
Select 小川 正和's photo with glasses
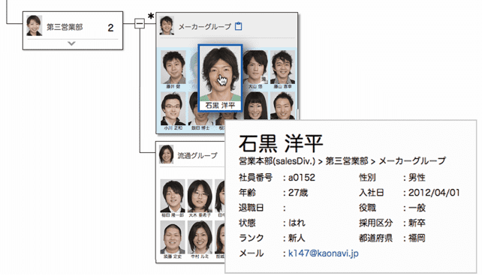click(173, 108)
